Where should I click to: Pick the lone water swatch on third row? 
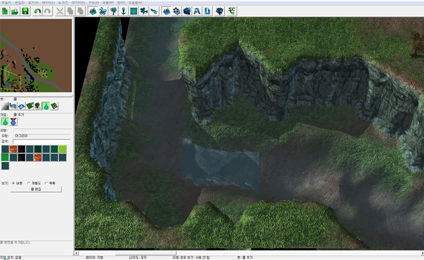pos(5,166)
